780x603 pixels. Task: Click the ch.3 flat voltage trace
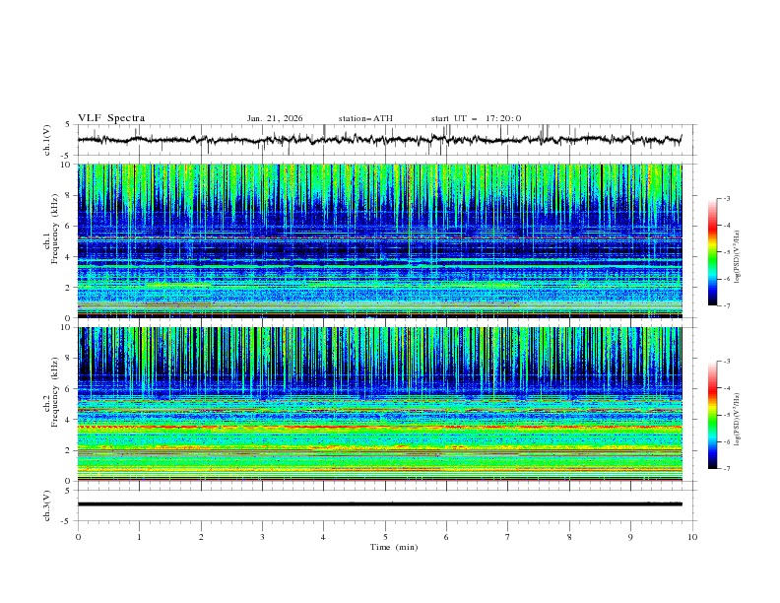pyautogui.click(x=380, y=504)
